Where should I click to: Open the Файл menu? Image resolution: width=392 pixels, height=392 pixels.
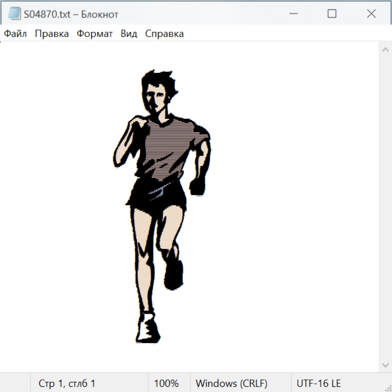(16, 34)
